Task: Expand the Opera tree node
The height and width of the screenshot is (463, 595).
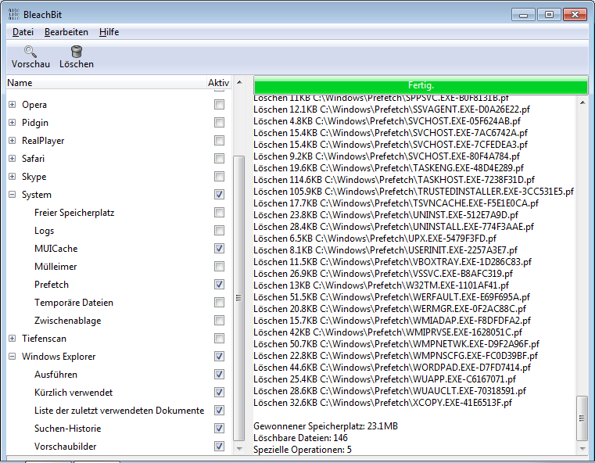Action: click(x=12, y=105)
